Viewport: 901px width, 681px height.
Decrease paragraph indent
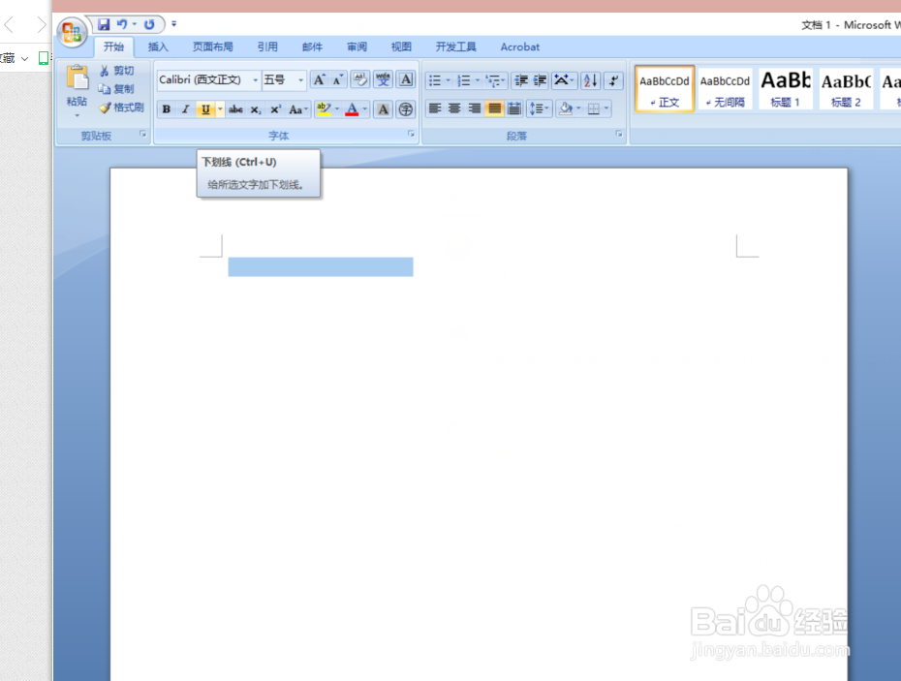(521, 80)
